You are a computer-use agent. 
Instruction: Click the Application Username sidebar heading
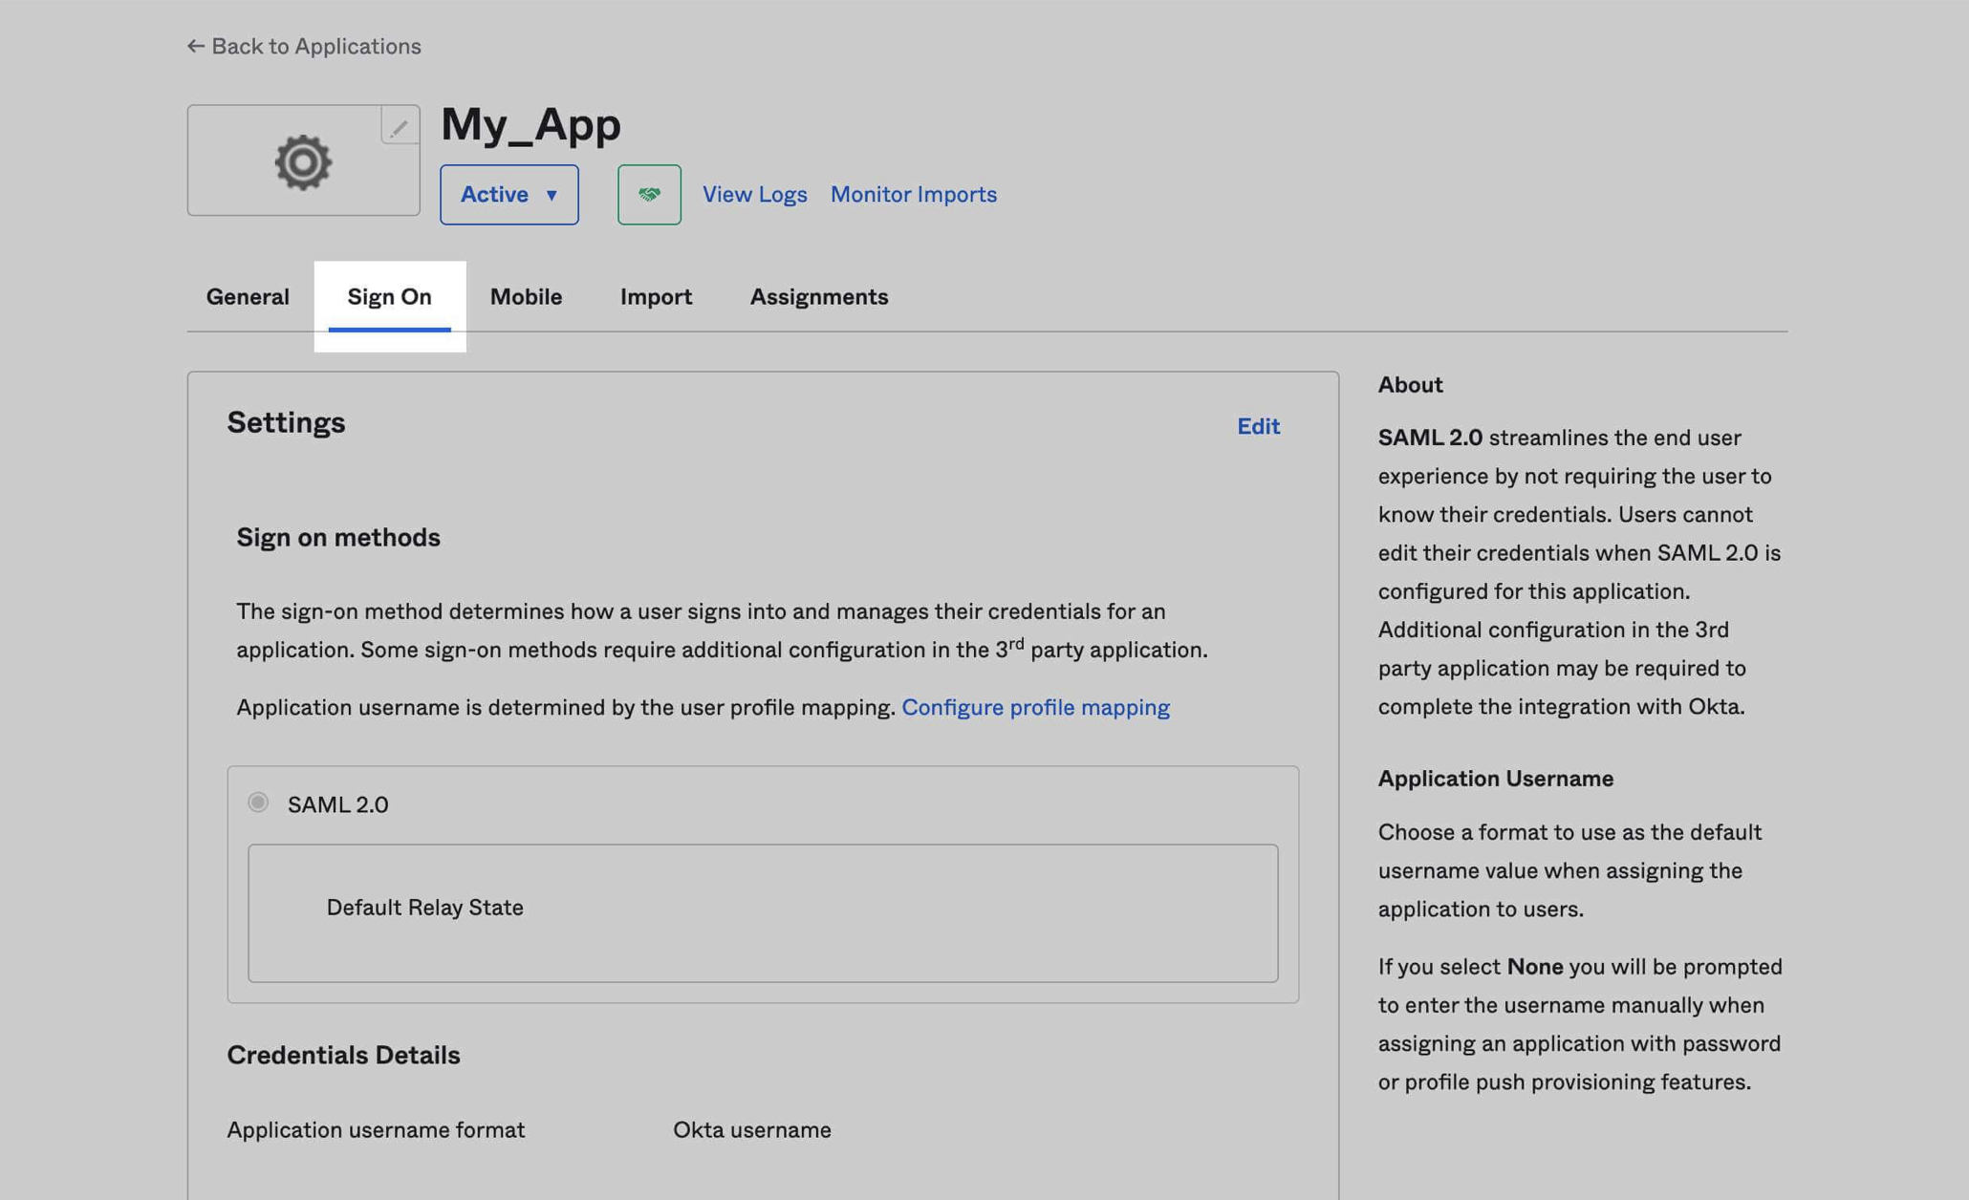coord(1495,778)
